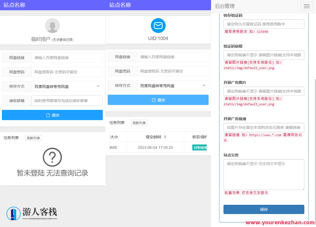
Task: Click the document icon on the middle 提交 button
Action: coord(153,100)
